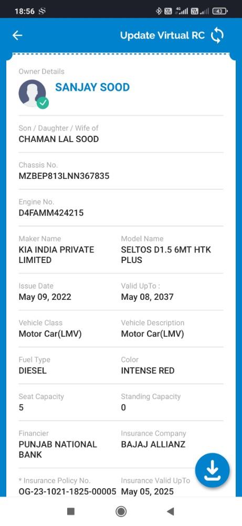Image resolution: width=242 pixels, height=526 pixels.
Task: Tap the Bluetooth status icon
Action: pyautogui.click(x=159, y=11)
